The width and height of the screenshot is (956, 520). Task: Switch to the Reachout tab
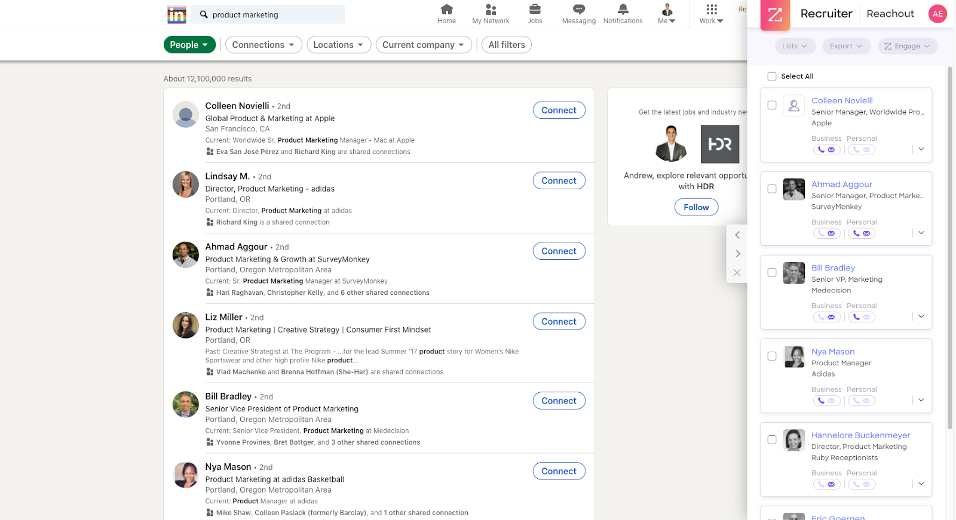click(890, 14)
